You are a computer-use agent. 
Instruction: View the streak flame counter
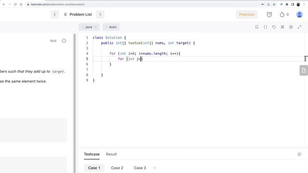[x=284, y=14]
